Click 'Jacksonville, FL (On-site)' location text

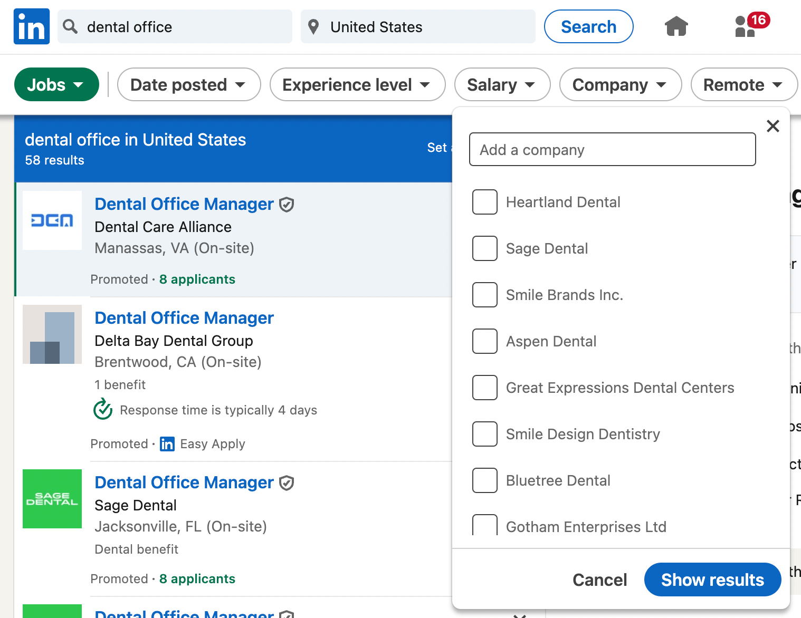(180, 527)
